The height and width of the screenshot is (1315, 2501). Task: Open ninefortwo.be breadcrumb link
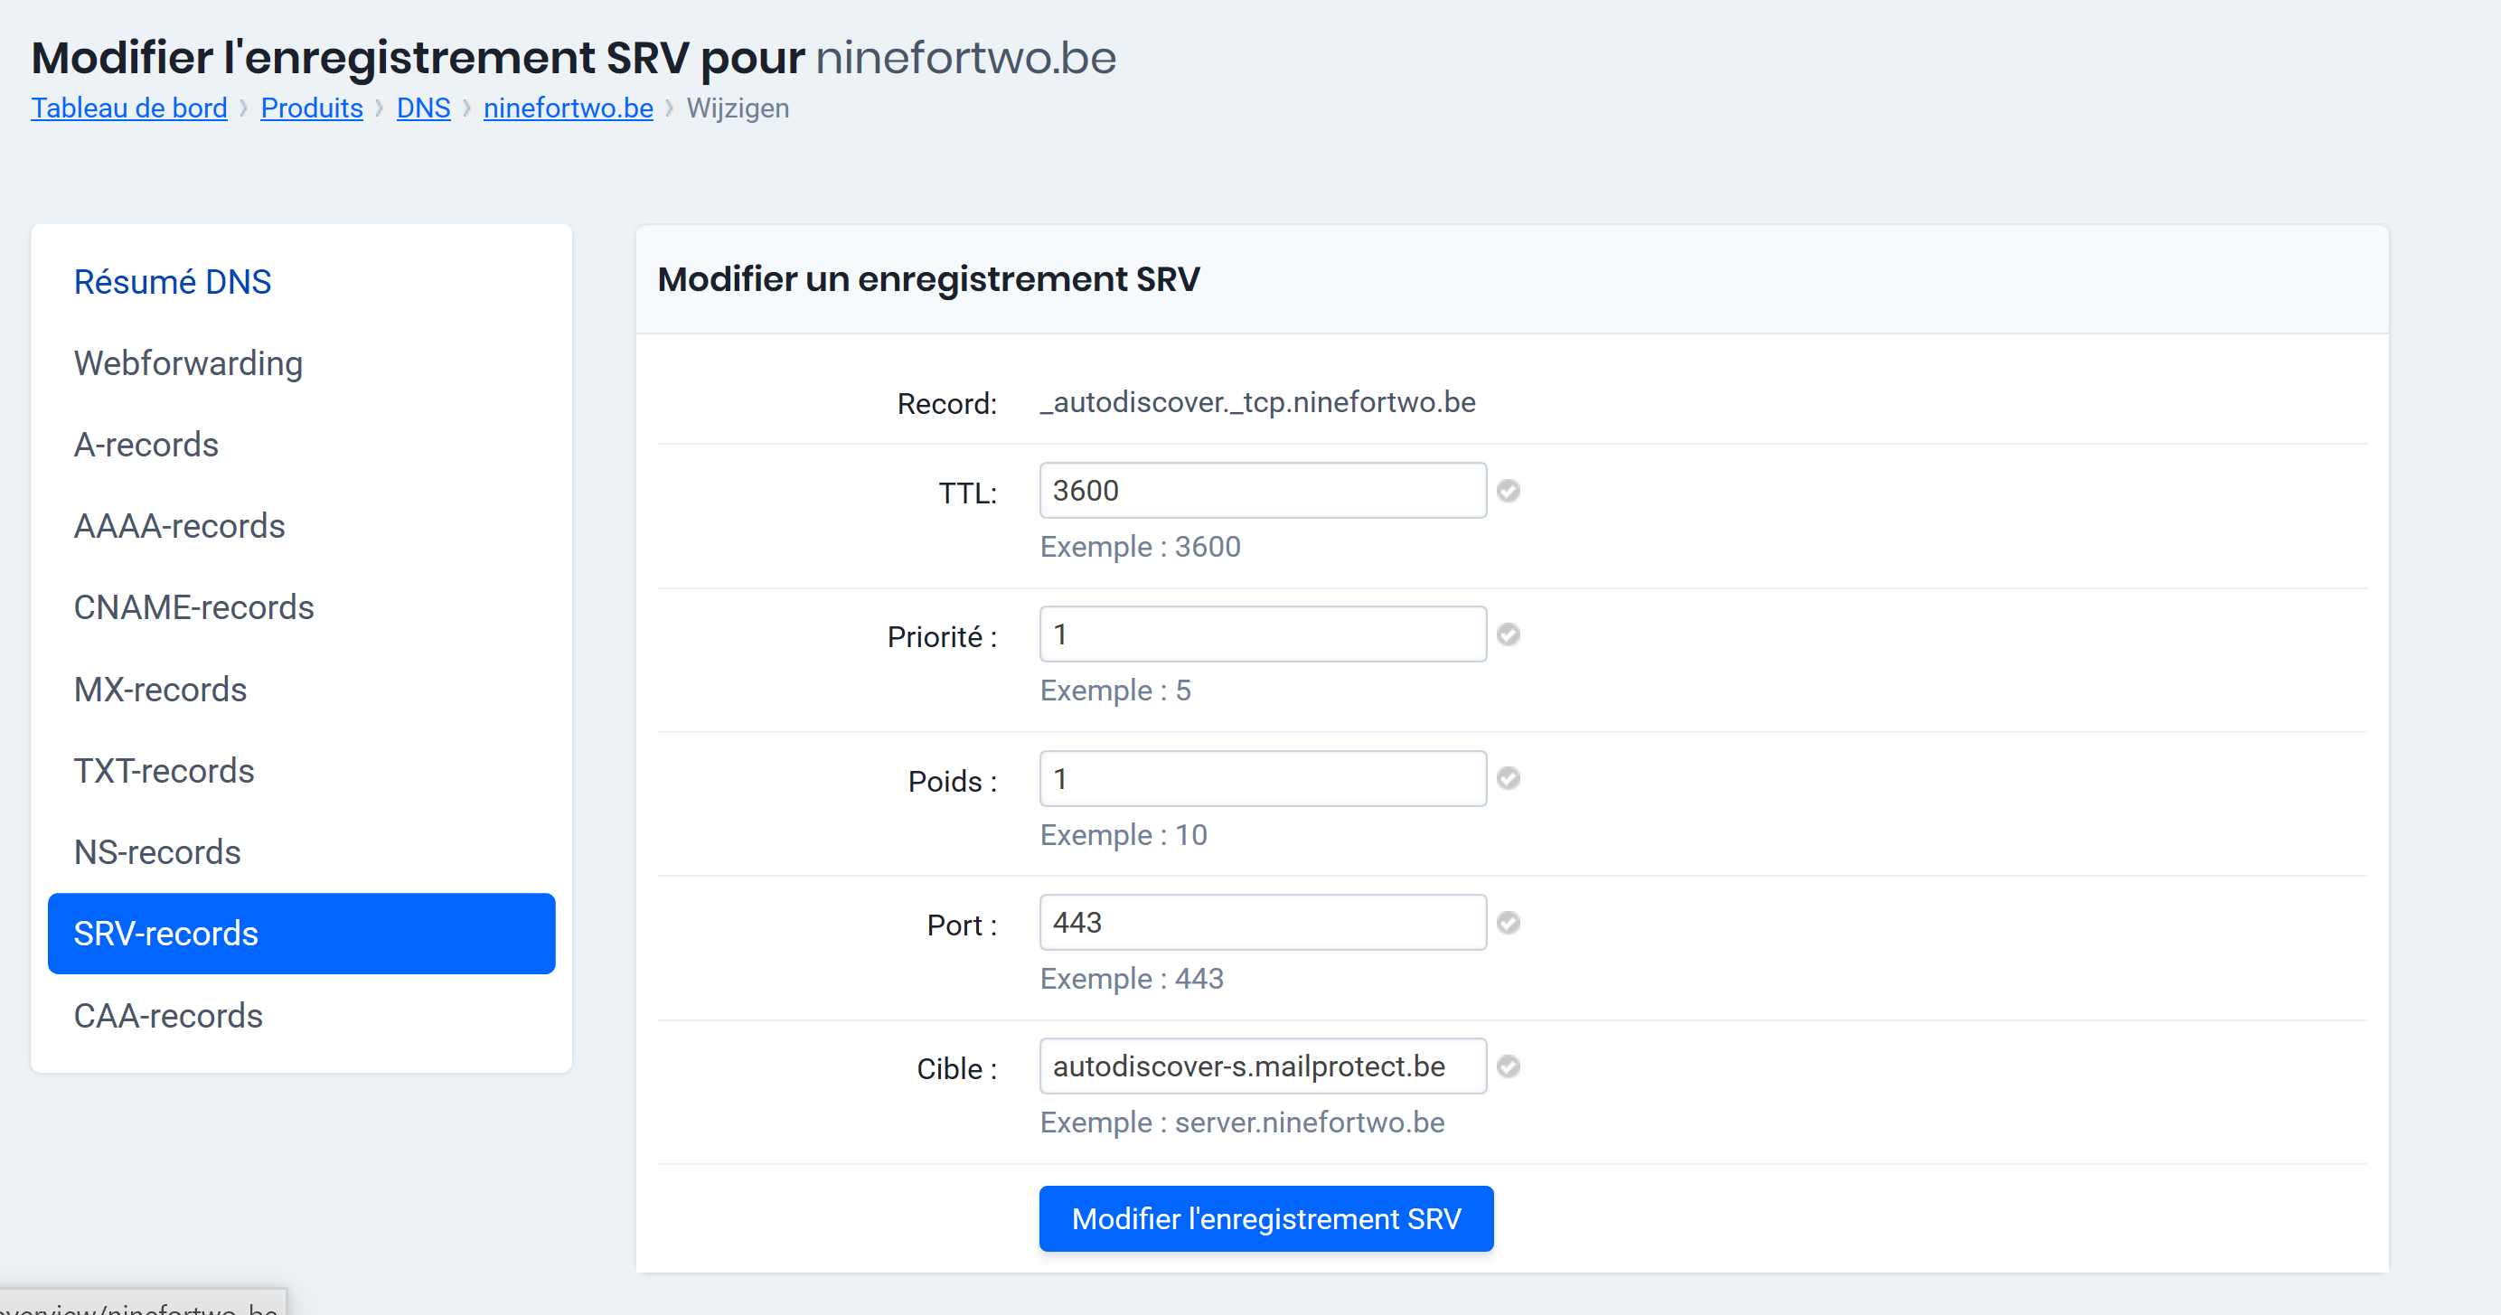pyautogui.click(x=568, y=108)
